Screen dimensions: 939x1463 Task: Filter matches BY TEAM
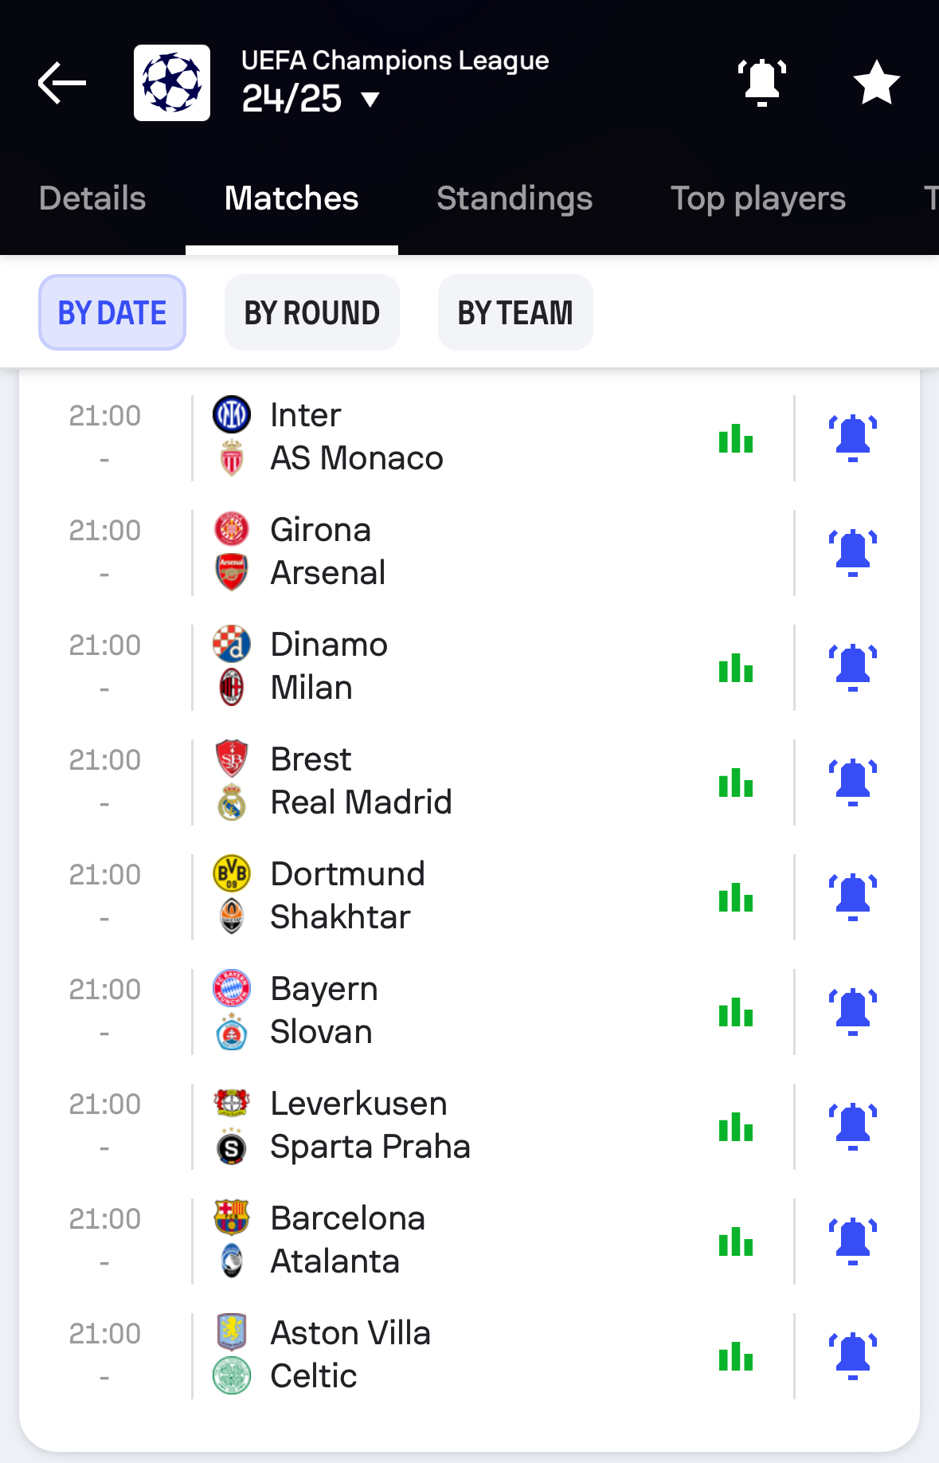515,312
